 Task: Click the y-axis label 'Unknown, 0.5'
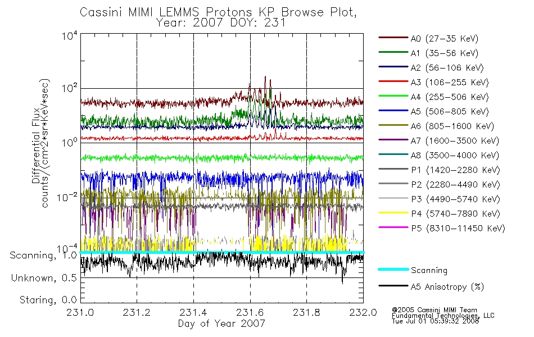coord(44,278)
